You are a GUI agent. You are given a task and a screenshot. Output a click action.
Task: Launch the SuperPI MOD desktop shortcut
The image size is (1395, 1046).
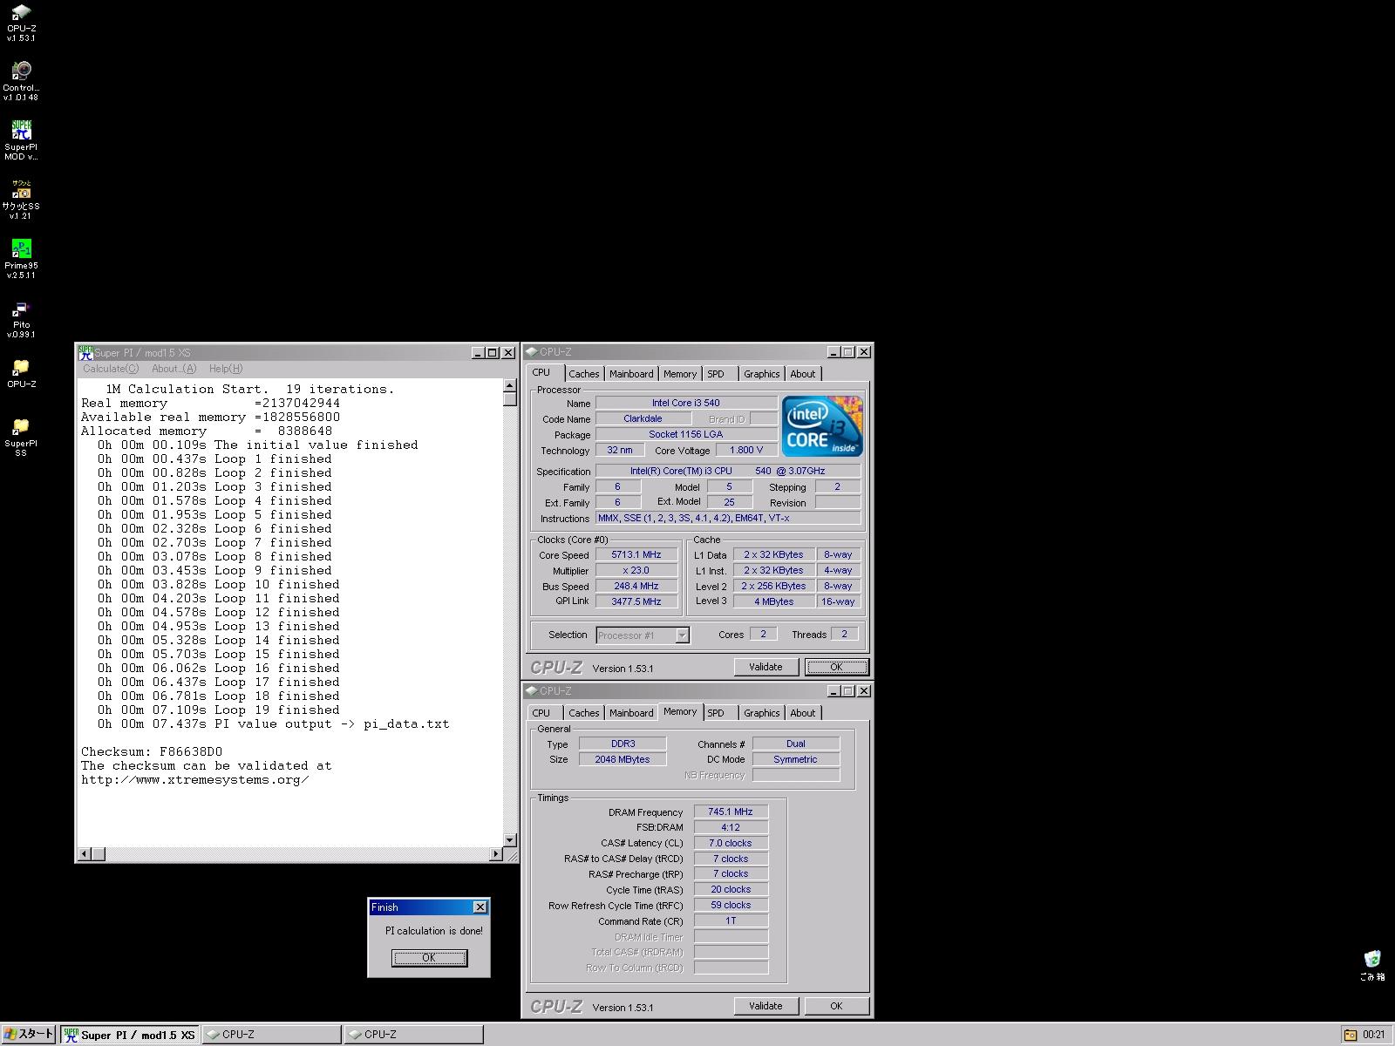tap(21, 140)
